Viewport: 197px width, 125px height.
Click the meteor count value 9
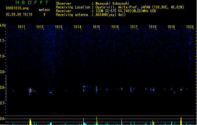coord(44,14)
